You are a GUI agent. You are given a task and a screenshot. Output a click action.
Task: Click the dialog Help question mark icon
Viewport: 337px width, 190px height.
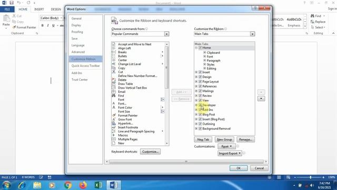(x=255, y=8)
